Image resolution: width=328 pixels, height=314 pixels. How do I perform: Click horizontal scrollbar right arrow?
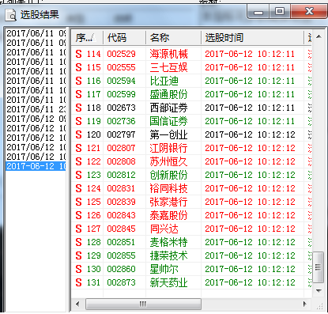coord(305,304)
